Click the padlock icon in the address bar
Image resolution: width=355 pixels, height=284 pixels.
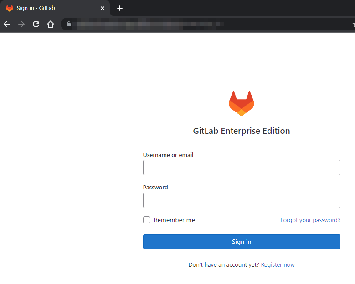[x=69, y=24]
